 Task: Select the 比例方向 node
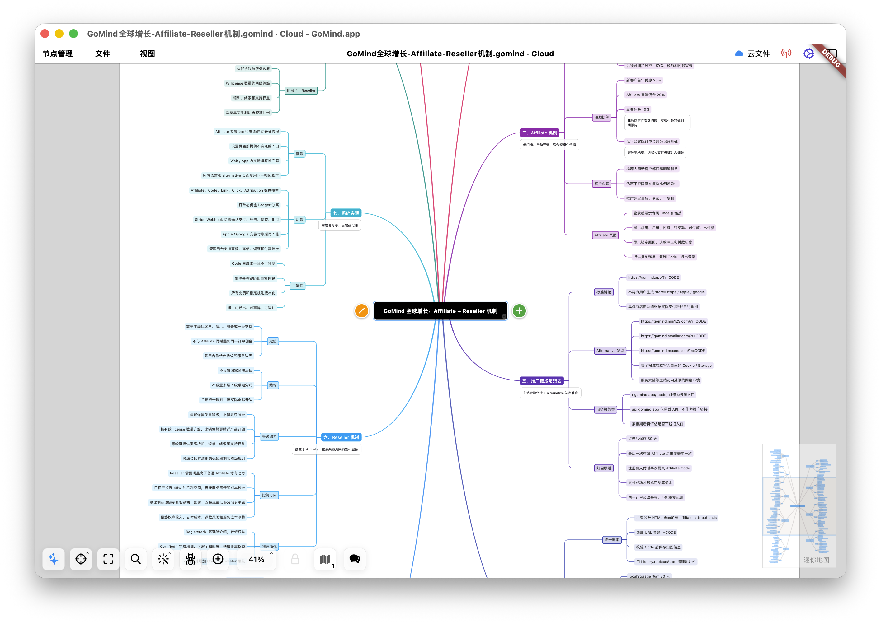tap(269, 495)
